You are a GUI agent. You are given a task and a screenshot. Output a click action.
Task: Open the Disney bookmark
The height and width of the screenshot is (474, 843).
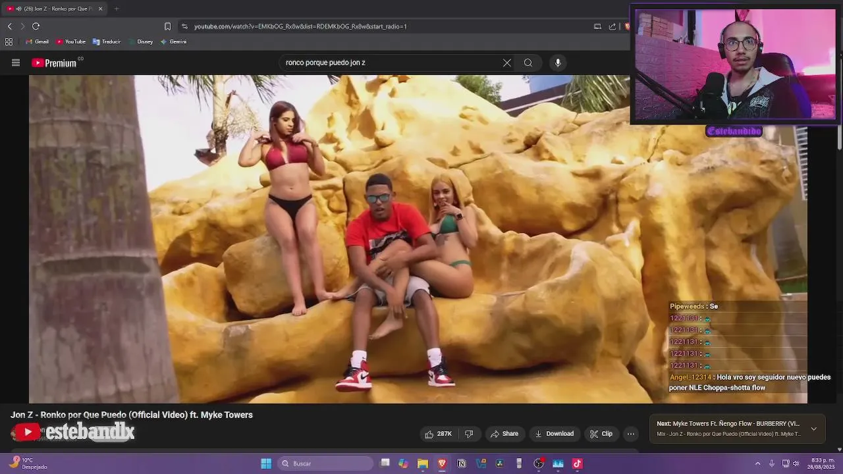click(140, 41)
